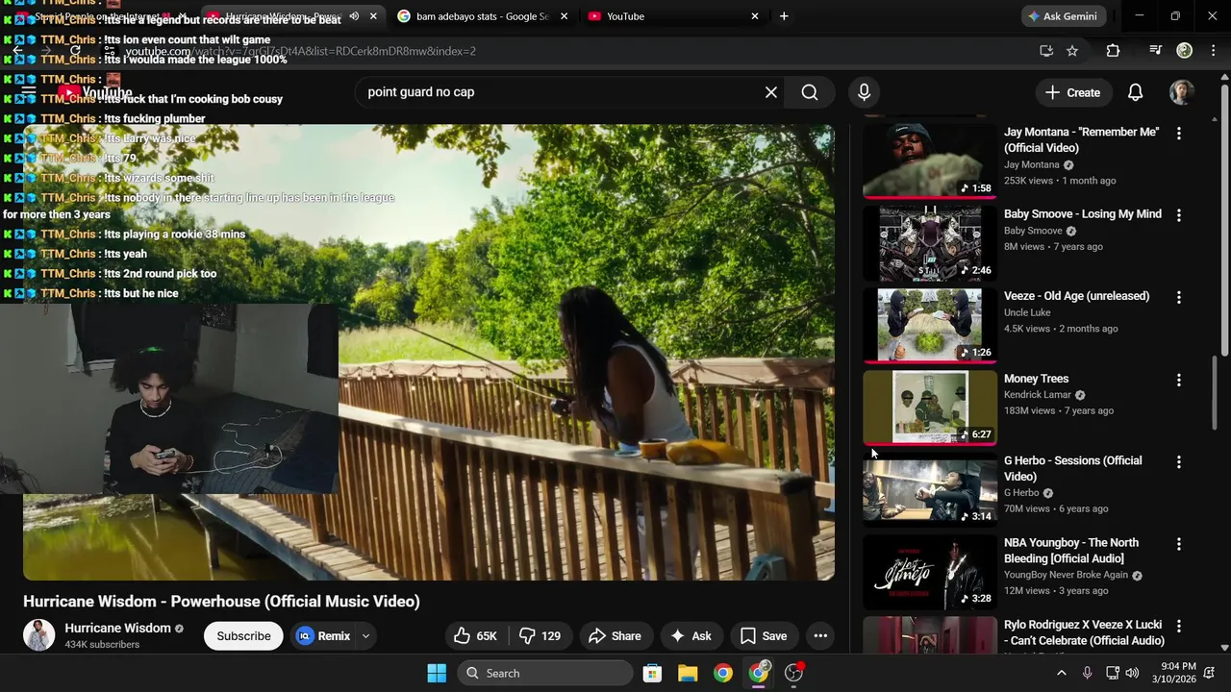Click the Create button
This screenshot has width=1231, height=692.
click(1072, 92)
